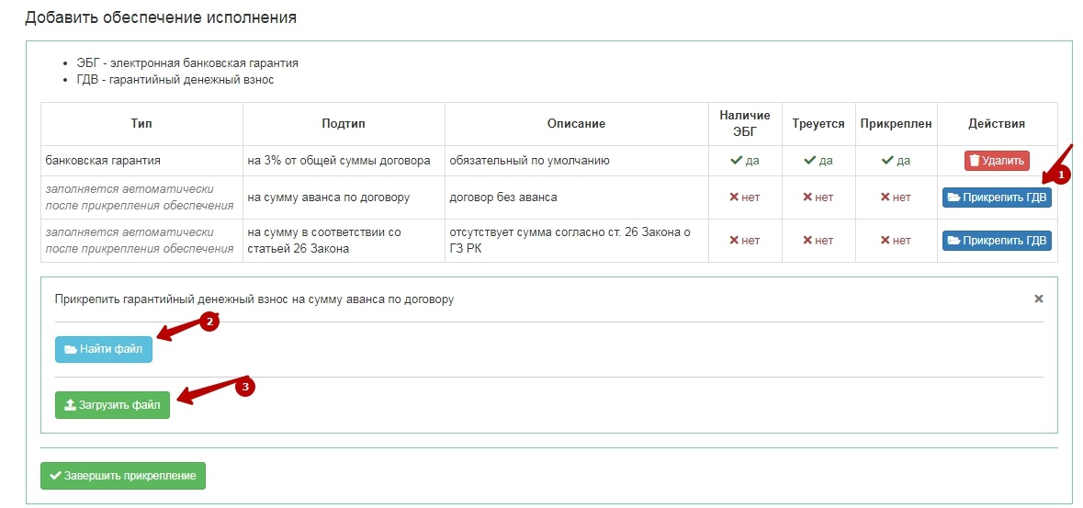Delete the bank guarantee with the Удалить button
Image resolution: width=1083 pixels, height=508 pixels.
tap(997, 161)
